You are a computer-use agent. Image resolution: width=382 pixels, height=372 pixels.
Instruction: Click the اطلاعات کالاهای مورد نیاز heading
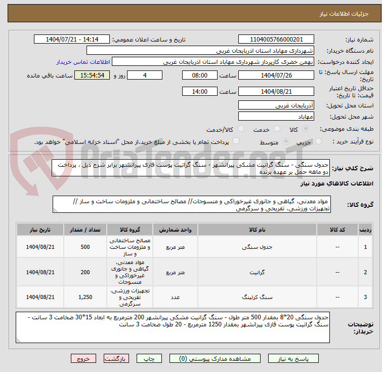336,183
